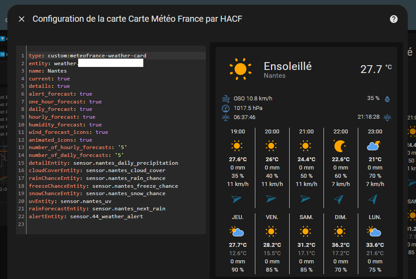Click the pressure gauge icon near 1017.5 hPa
This screenshot has width=416, height=279.
(x=226, y=108)
